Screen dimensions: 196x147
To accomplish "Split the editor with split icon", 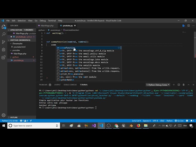I will (x=189, y=26).
